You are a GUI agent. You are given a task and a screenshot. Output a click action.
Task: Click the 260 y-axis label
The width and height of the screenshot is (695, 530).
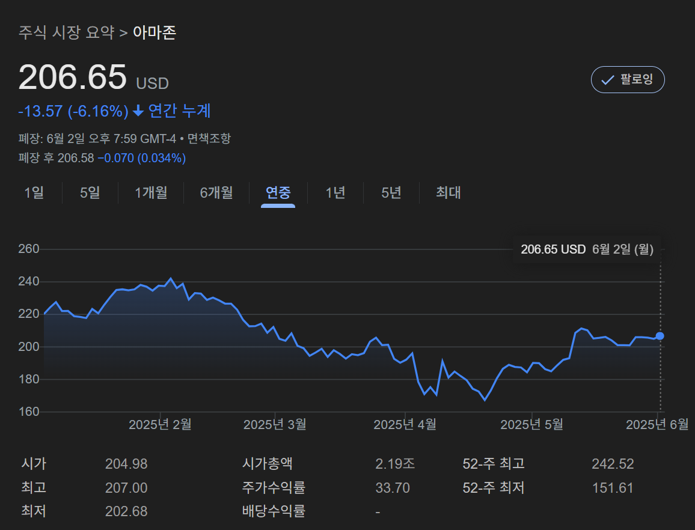pos(29,249)
